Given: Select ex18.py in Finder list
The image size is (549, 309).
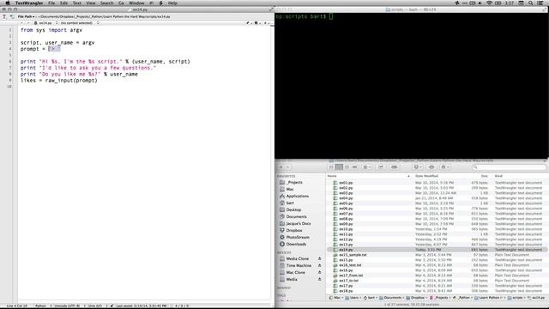Looking at the screenshot, I should [x=437, y=291].
